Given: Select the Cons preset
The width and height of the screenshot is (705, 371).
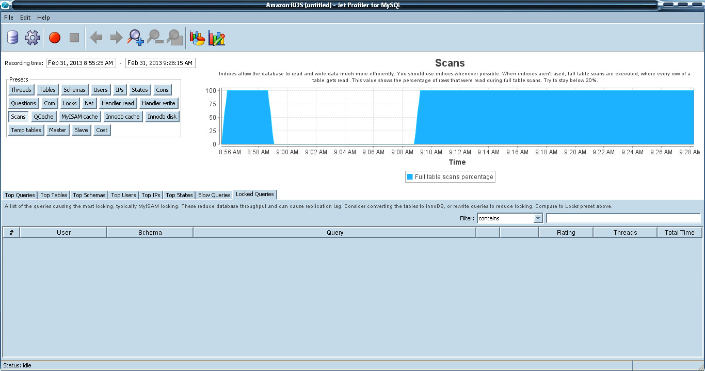Looking at the screenshot, I should 162,90.
